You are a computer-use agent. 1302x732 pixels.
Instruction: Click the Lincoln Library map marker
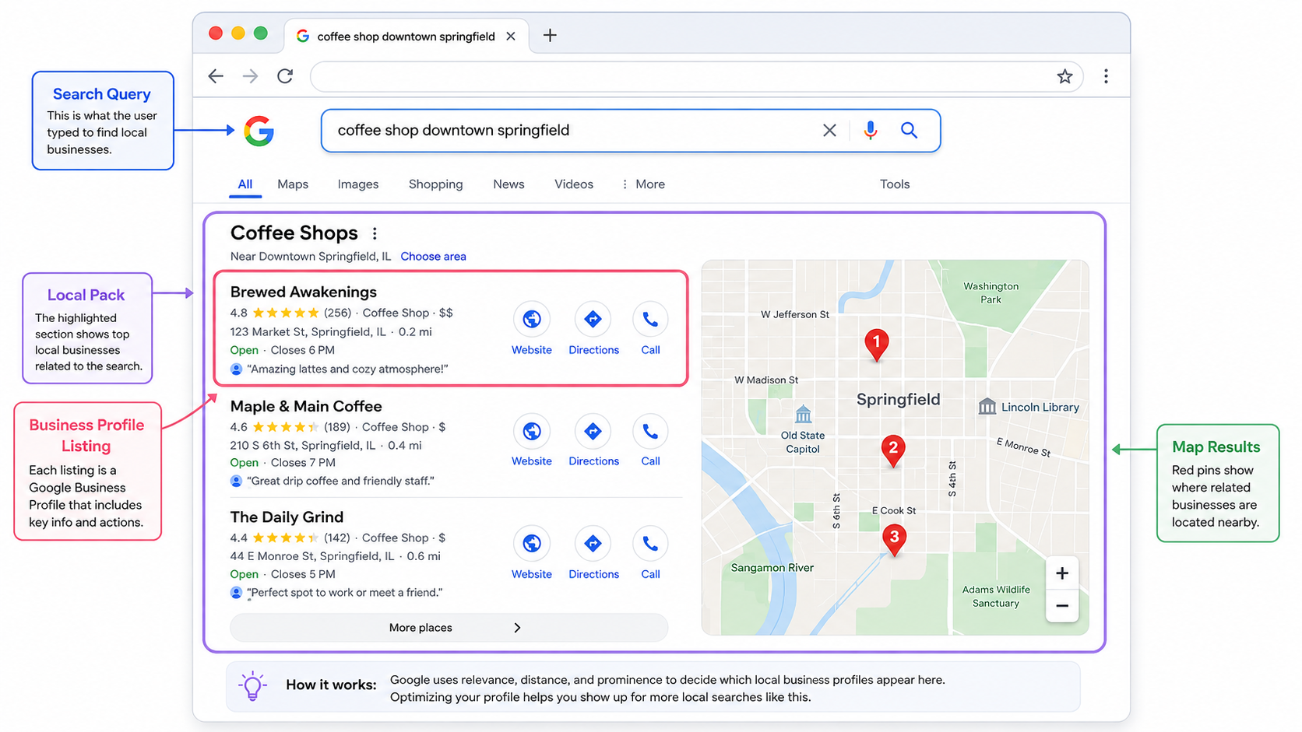tap(987, 407)
